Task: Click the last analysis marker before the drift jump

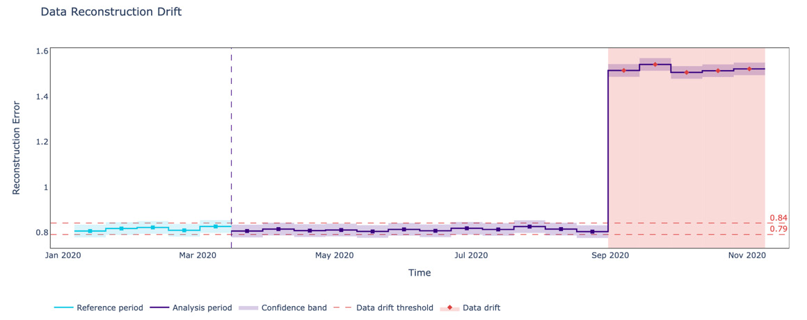Action: tap(593, 232)
